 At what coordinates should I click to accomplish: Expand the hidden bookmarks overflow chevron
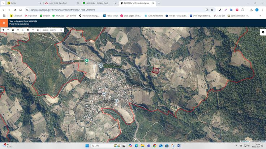262,16
